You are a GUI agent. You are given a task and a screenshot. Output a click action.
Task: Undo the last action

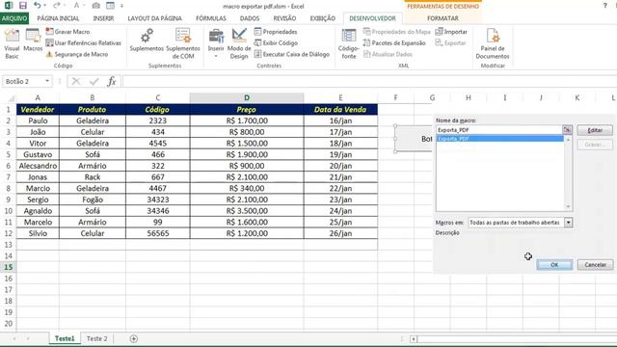pyautogui.click(x=37, y=6)
